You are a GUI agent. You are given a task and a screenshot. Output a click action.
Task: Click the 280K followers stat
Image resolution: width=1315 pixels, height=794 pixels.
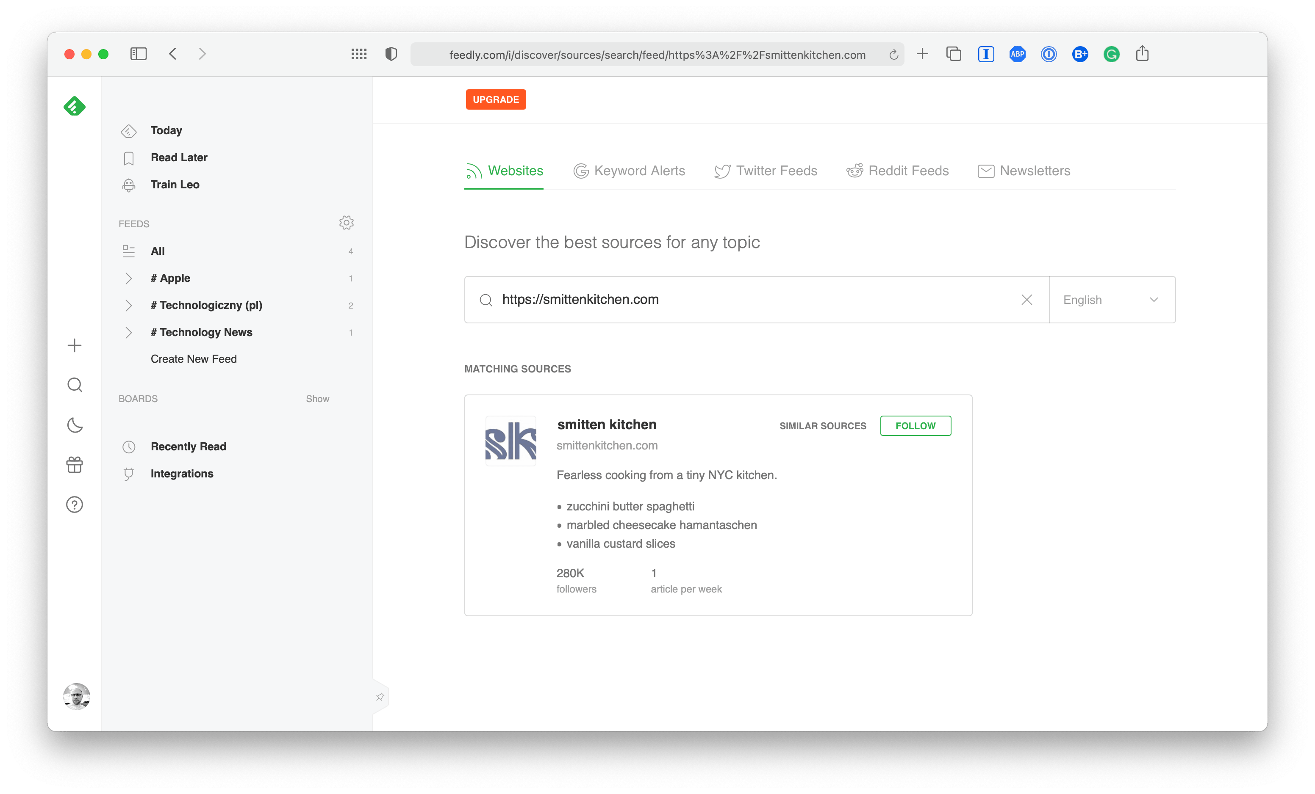tap(577, 581)
